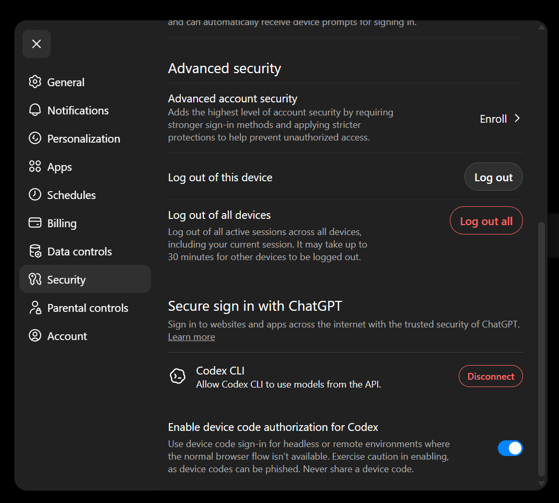Click the Advanced security heading
The image size is (559, 503).
click(225, 68)
